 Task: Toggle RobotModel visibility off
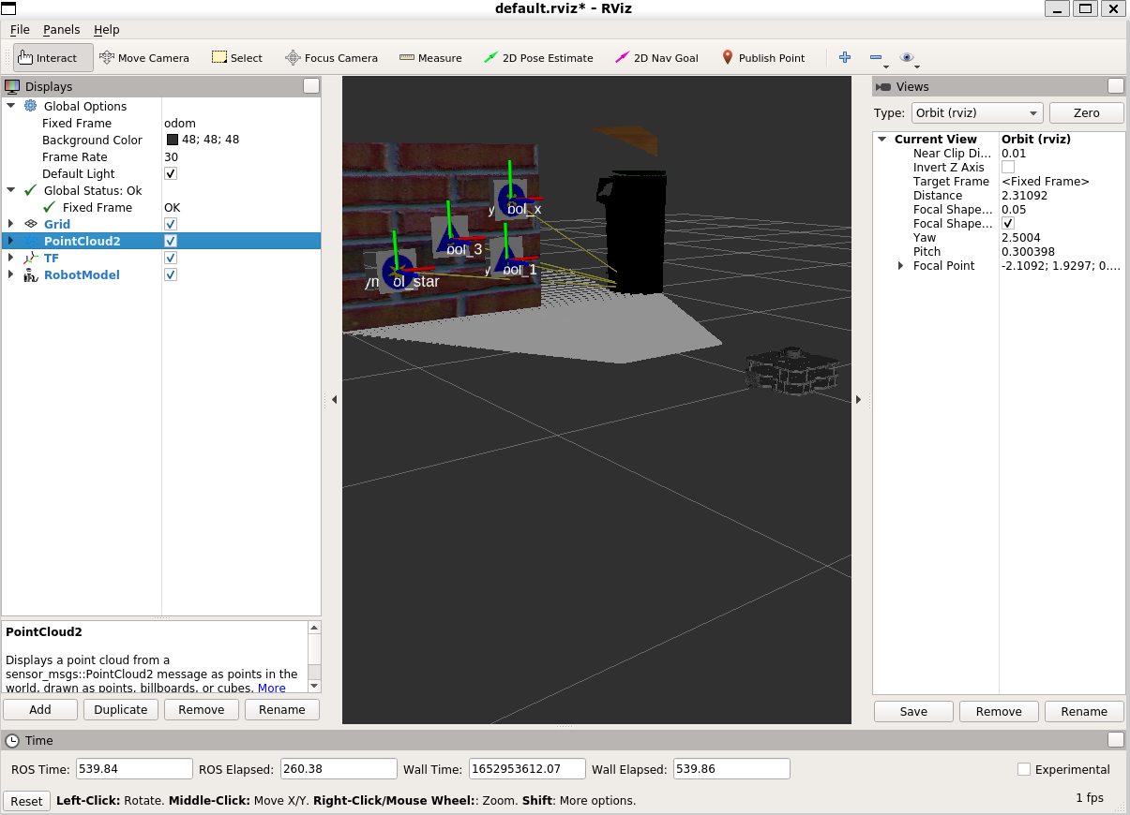pos(170,274)
